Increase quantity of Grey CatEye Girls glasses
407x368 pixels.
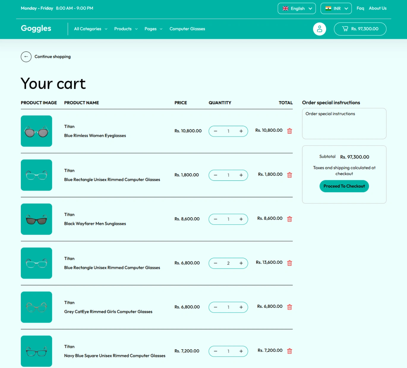[241, 307]
